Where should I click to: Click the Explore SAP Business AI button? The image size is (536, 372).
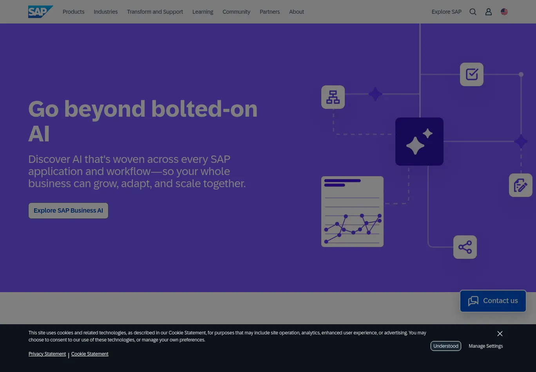coord(68,211)
